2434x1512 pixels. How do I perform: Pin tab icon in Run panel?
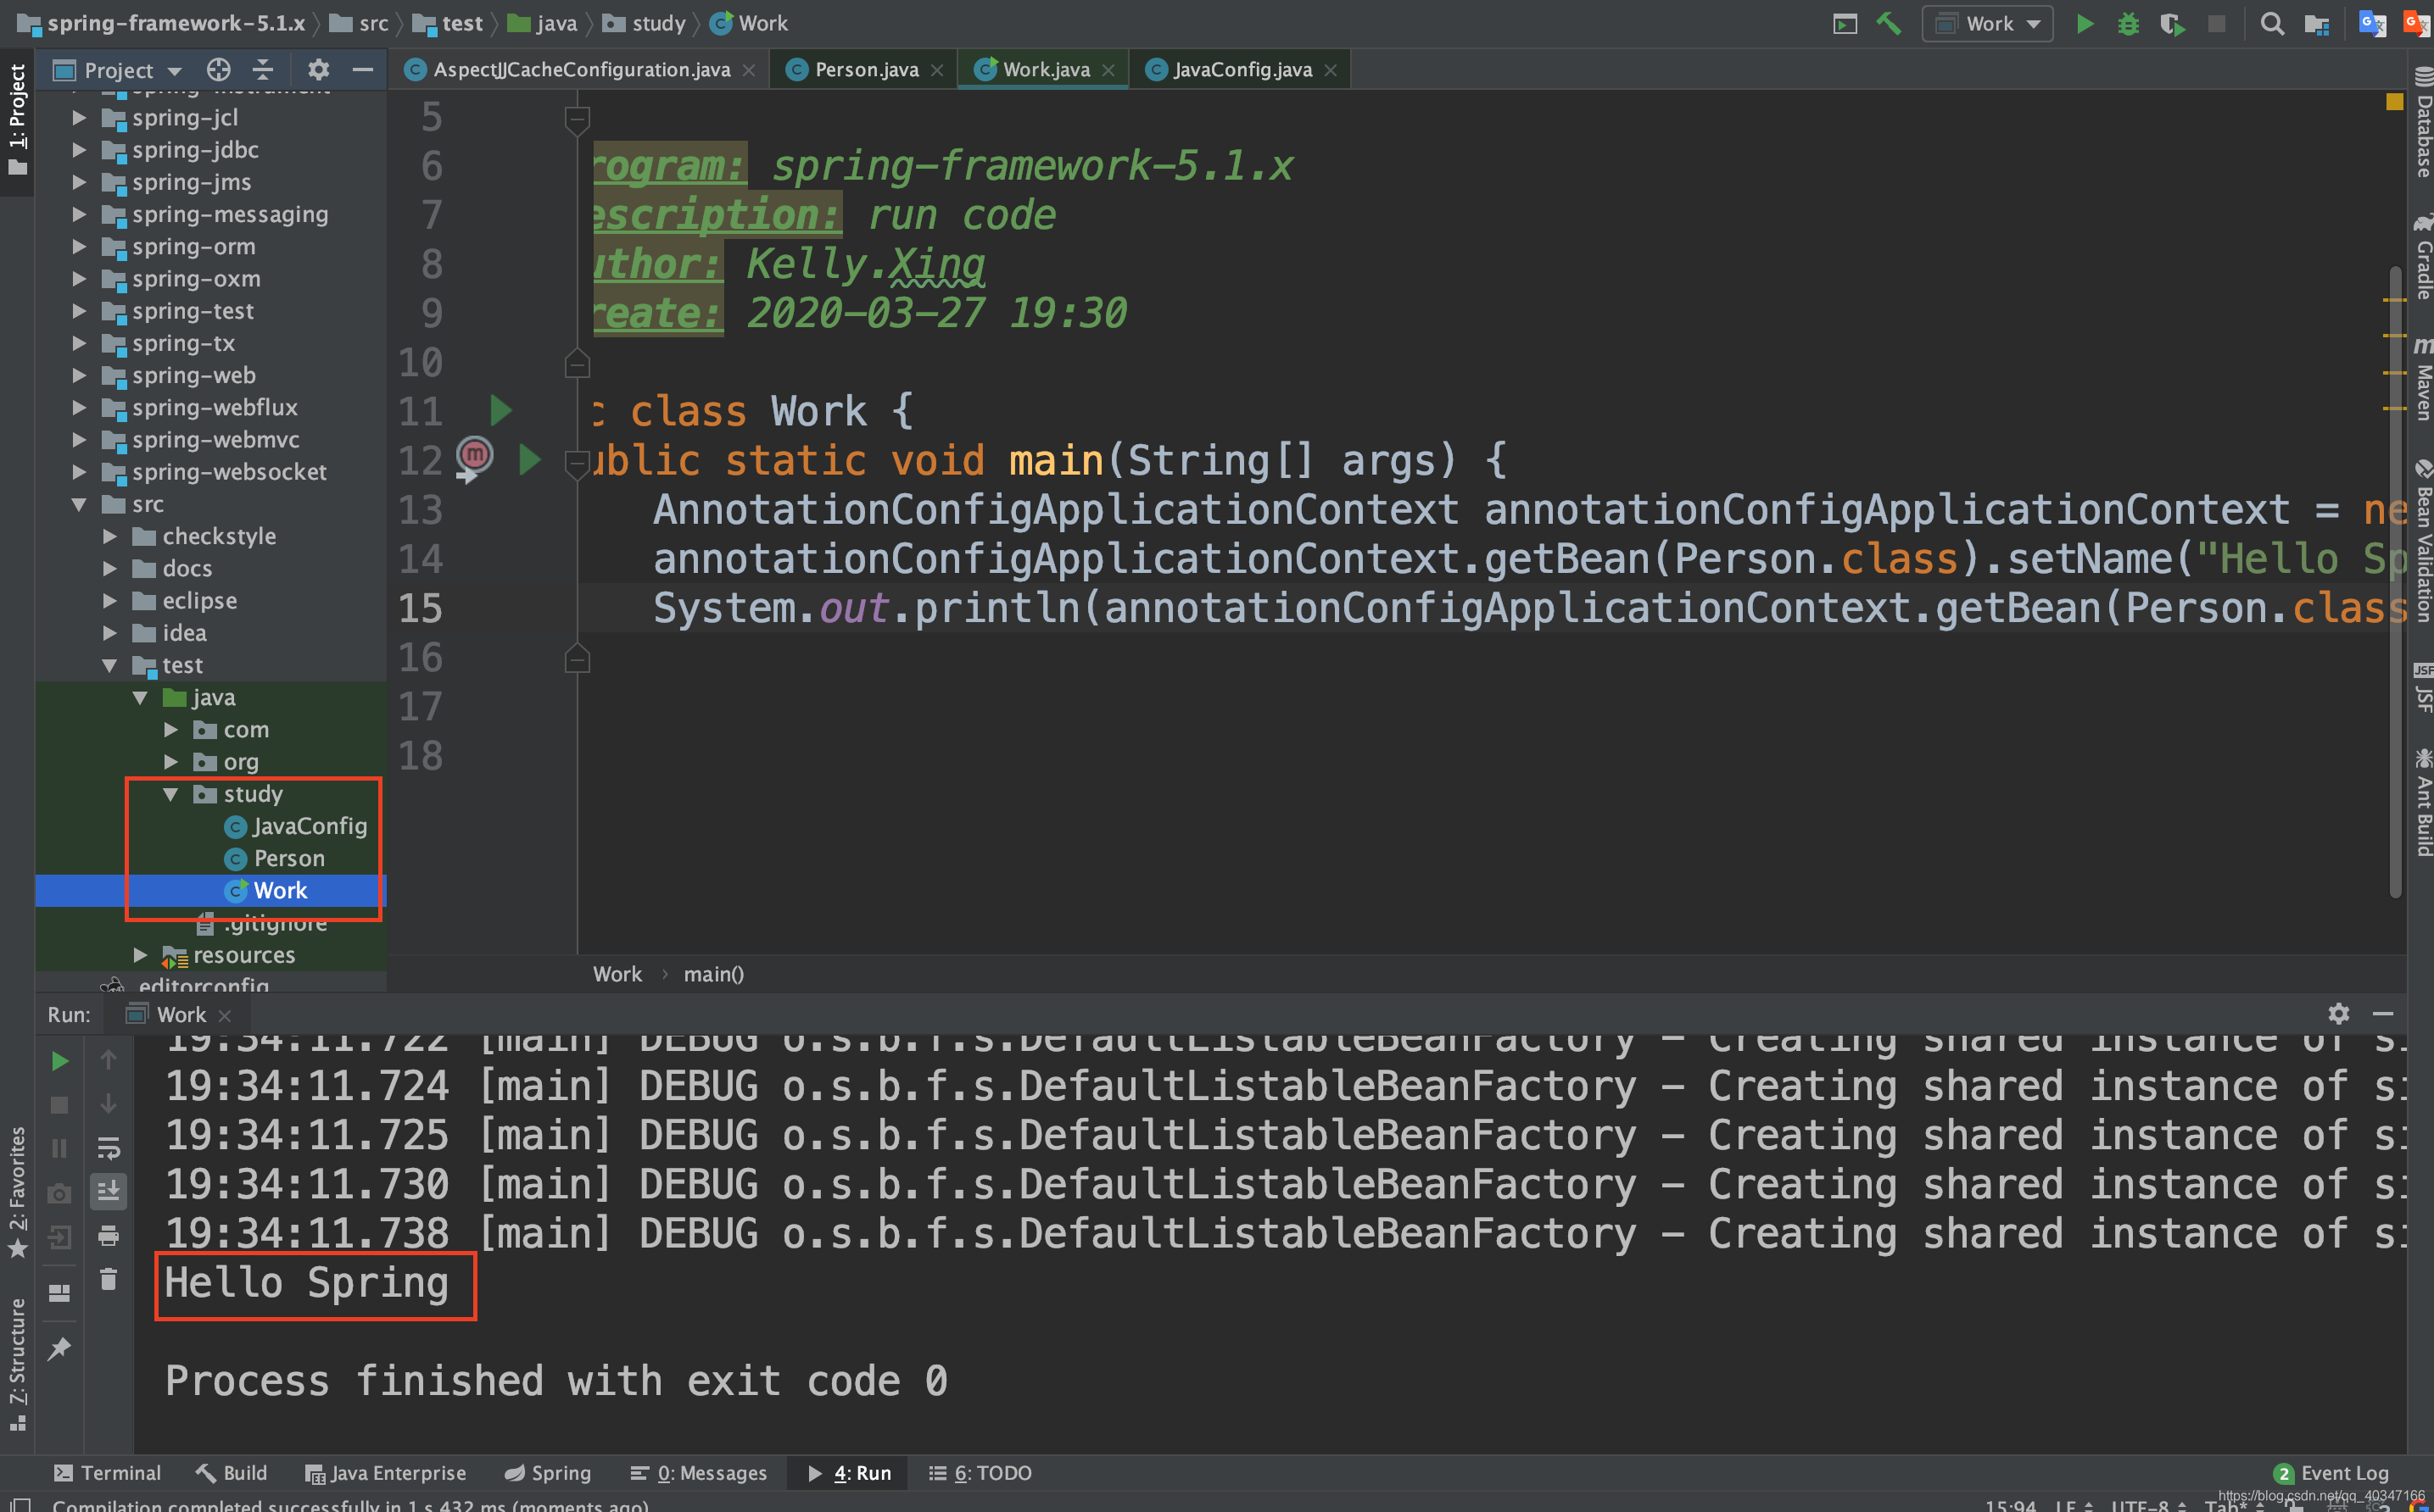click(59, 1348)
